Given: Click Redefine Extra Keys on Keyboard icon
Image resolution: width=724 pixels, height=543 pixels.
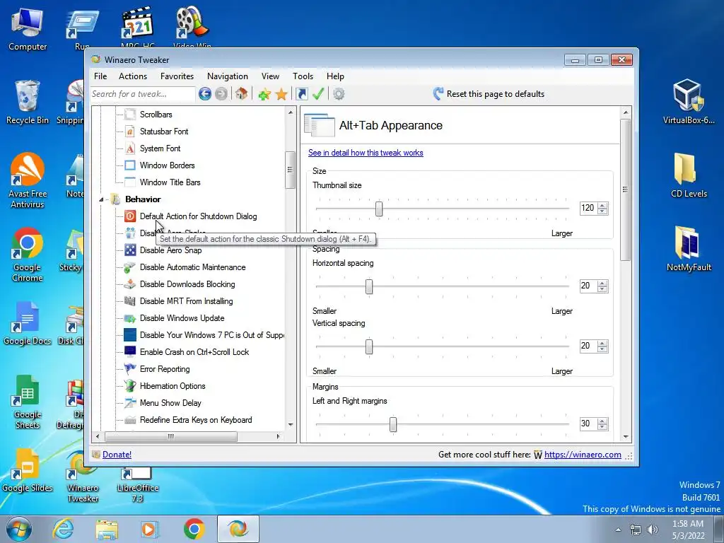Looking at the screenshot, I should 130,420.
